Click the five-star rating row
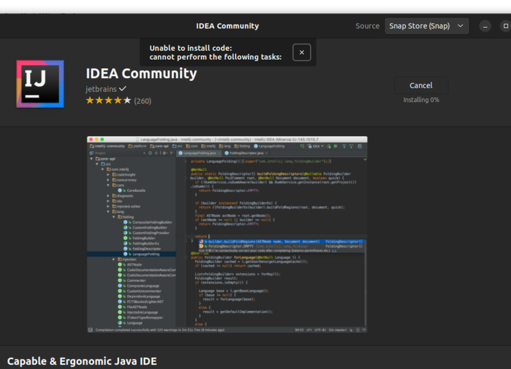Screen dimensions: 511x369 tap(108, 100)
